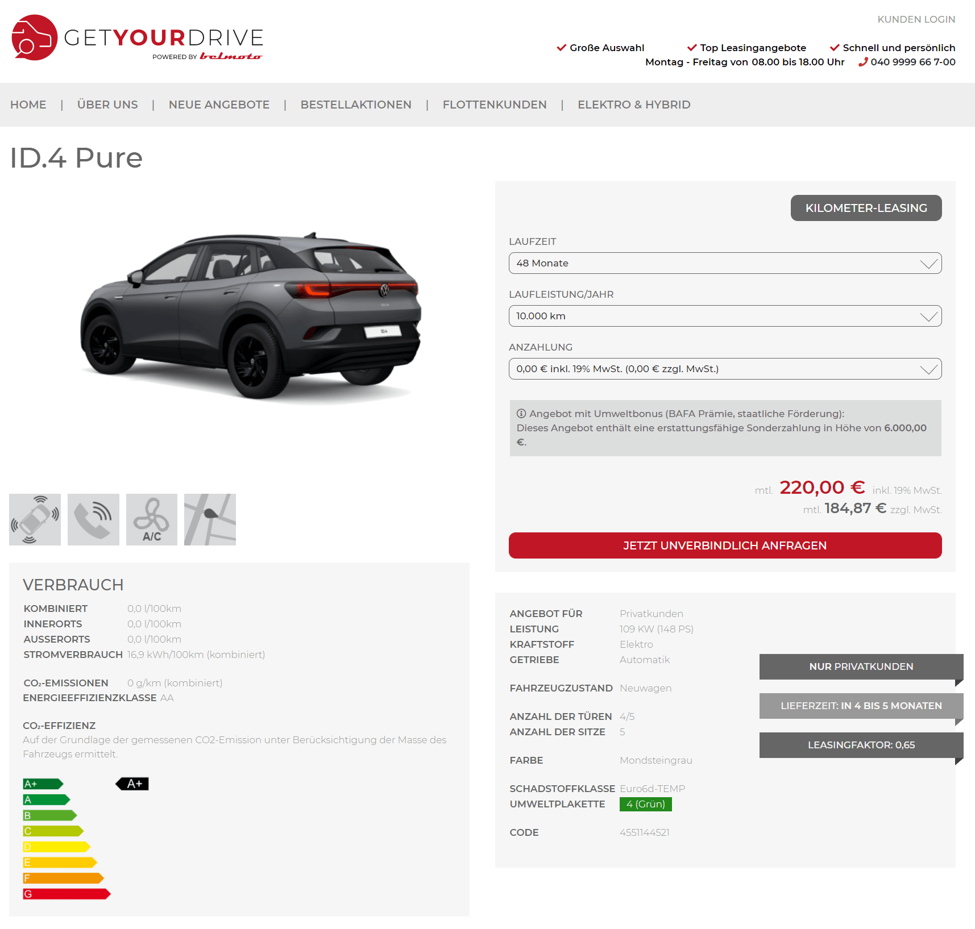975x929 pixels.
Task: Click the 16,9 kWh/100km consumption value
Action: coord(196,655)
